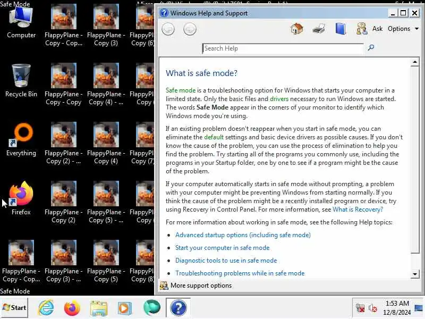425x319 pixels.
Task: Open the Start menu
Action: pos(14,308)
